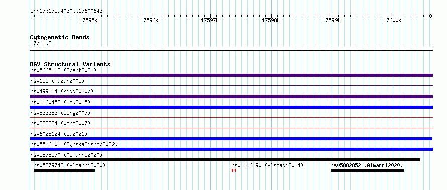
Task: Select the purple bar for nsv499114
Action: 231,97
